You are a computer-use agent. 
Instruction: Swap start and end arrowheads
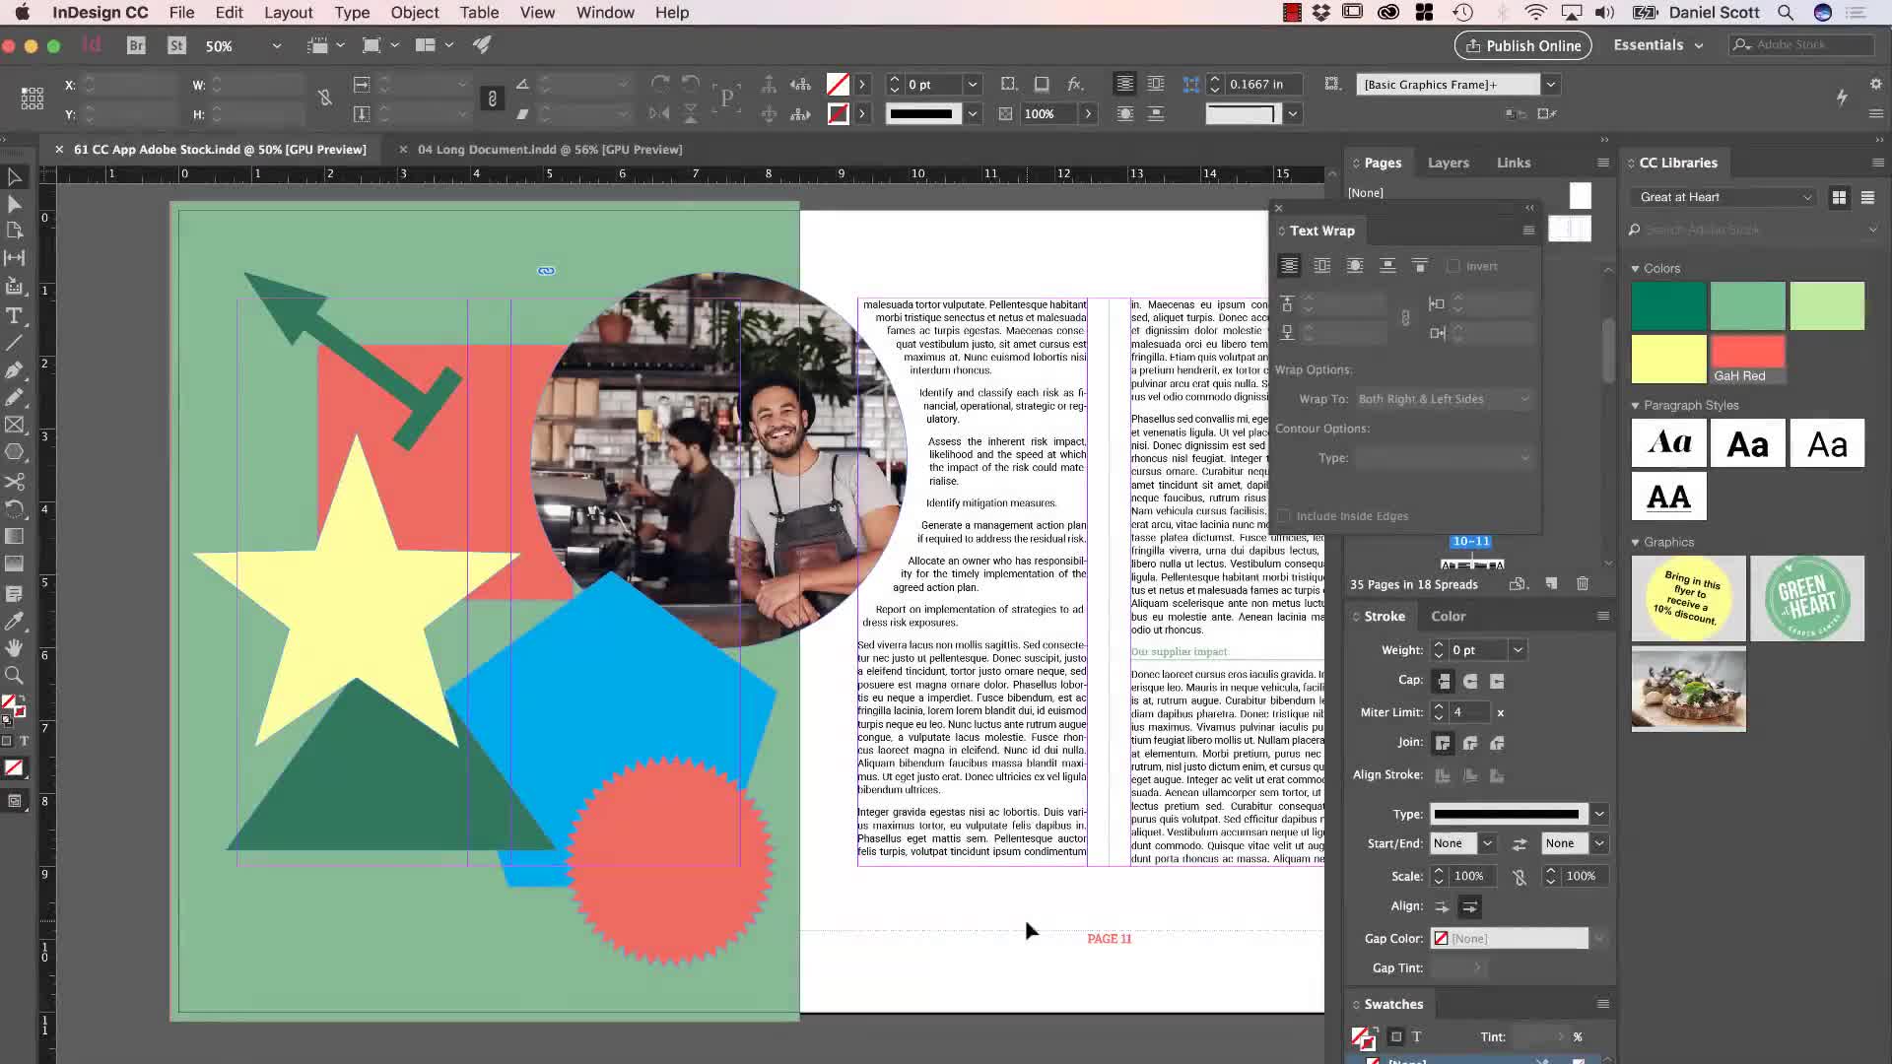click(x=1520, y=844)
